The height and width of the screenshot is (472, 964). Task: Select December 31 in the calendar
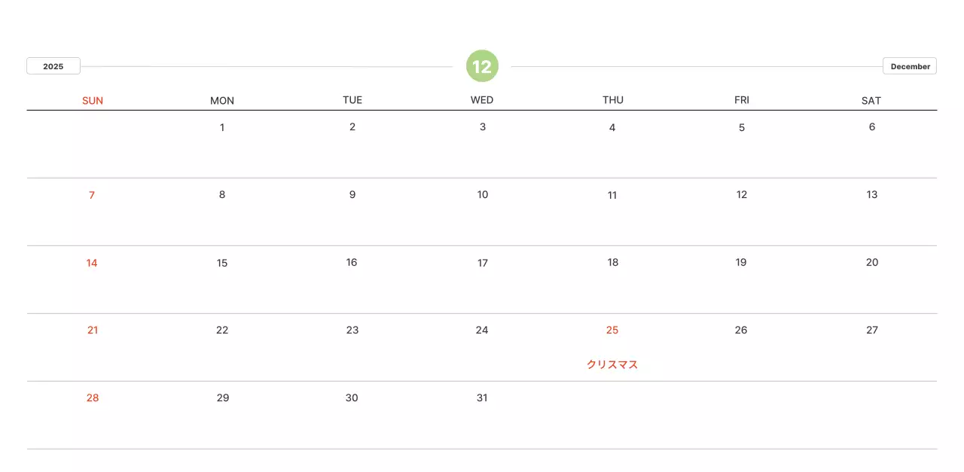pyautogui.click(x=482, y=397)
